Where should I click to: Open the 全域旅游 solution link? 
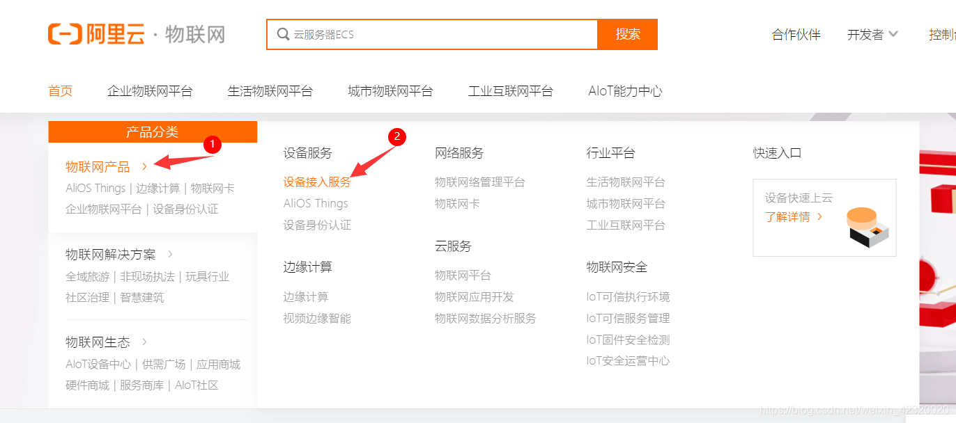pos(87,276)
